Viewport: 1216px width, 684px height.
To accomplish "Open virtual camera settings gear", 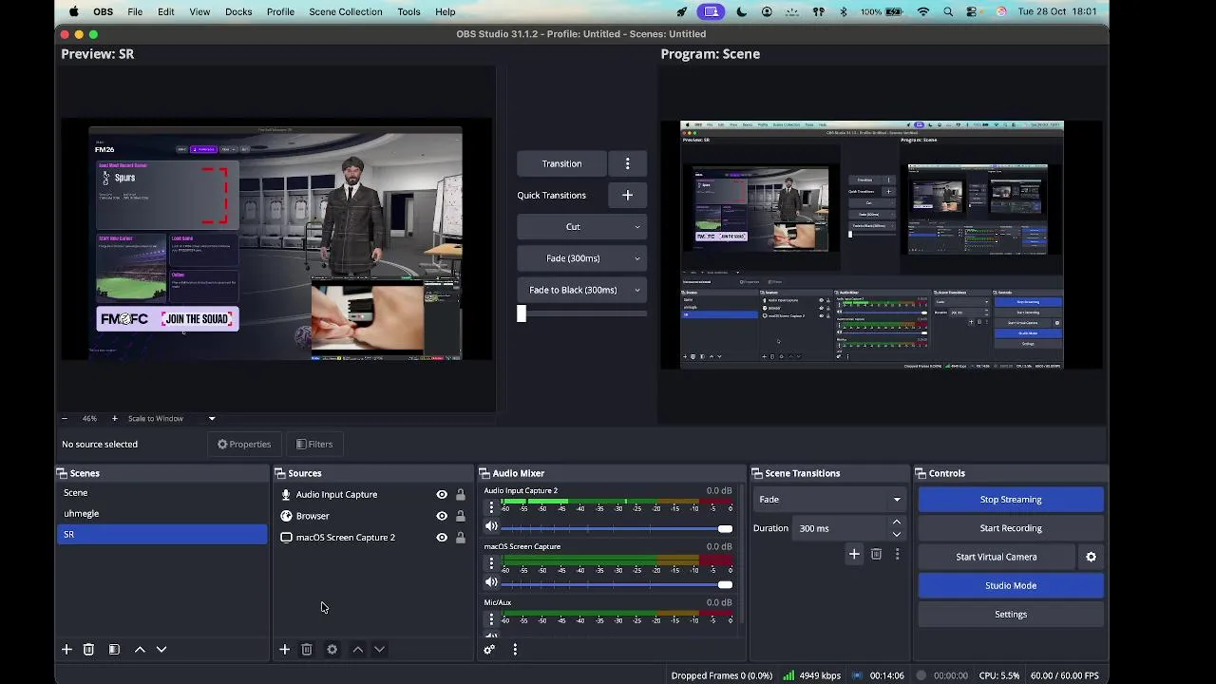I will coord(1091,557).
